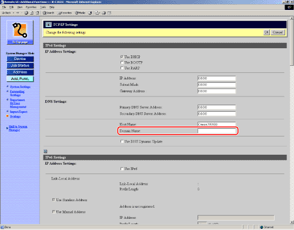Click the OK button
This screenshot has width=294, height=230.
pos(266,32)
